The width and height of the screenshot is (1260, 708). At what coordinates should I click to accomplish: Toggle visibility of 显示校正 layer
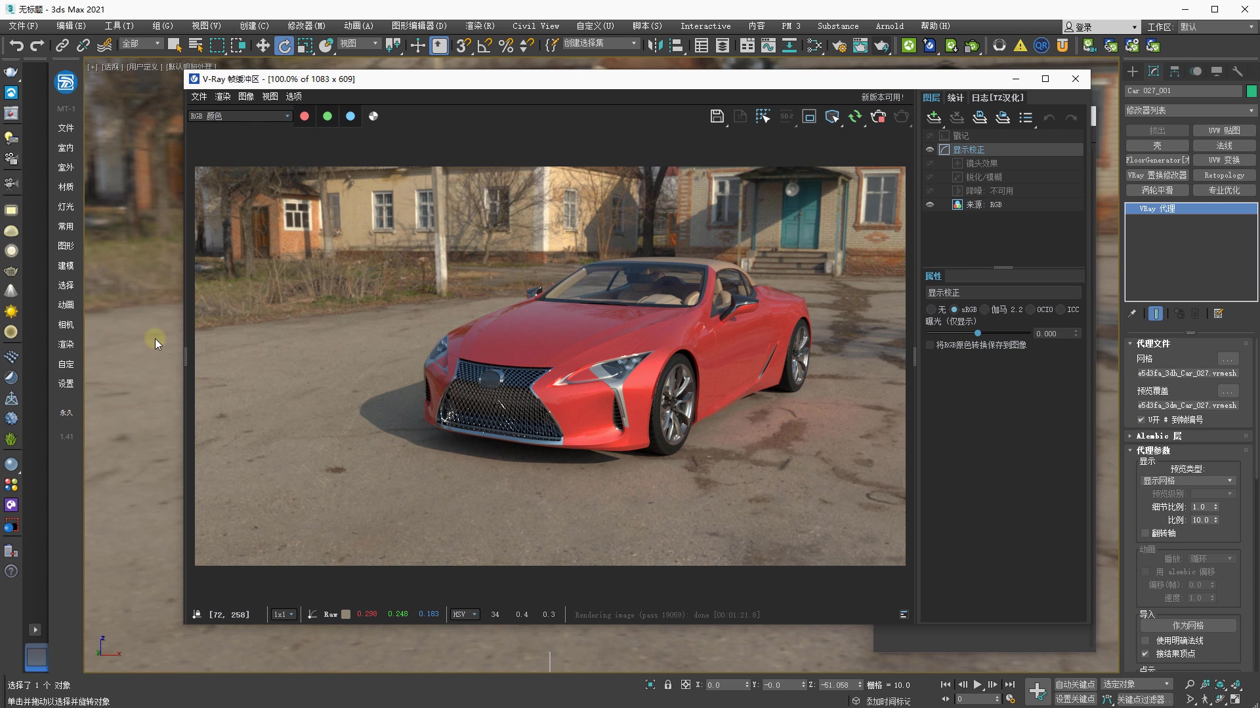(930, 149)
